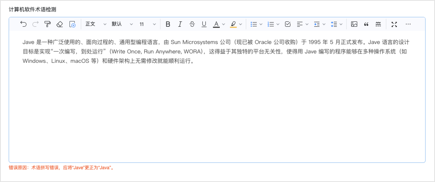
Task: Click the line spacing icon
Action: [334, 24]
